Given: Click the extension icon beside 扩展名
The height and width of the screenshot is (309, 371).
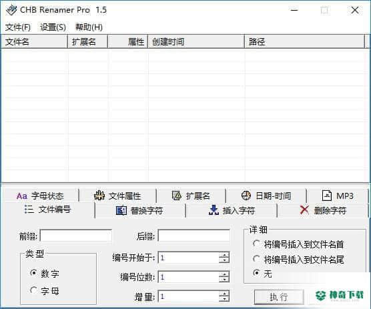Looking at the screenshot, I should coord(177,196).
